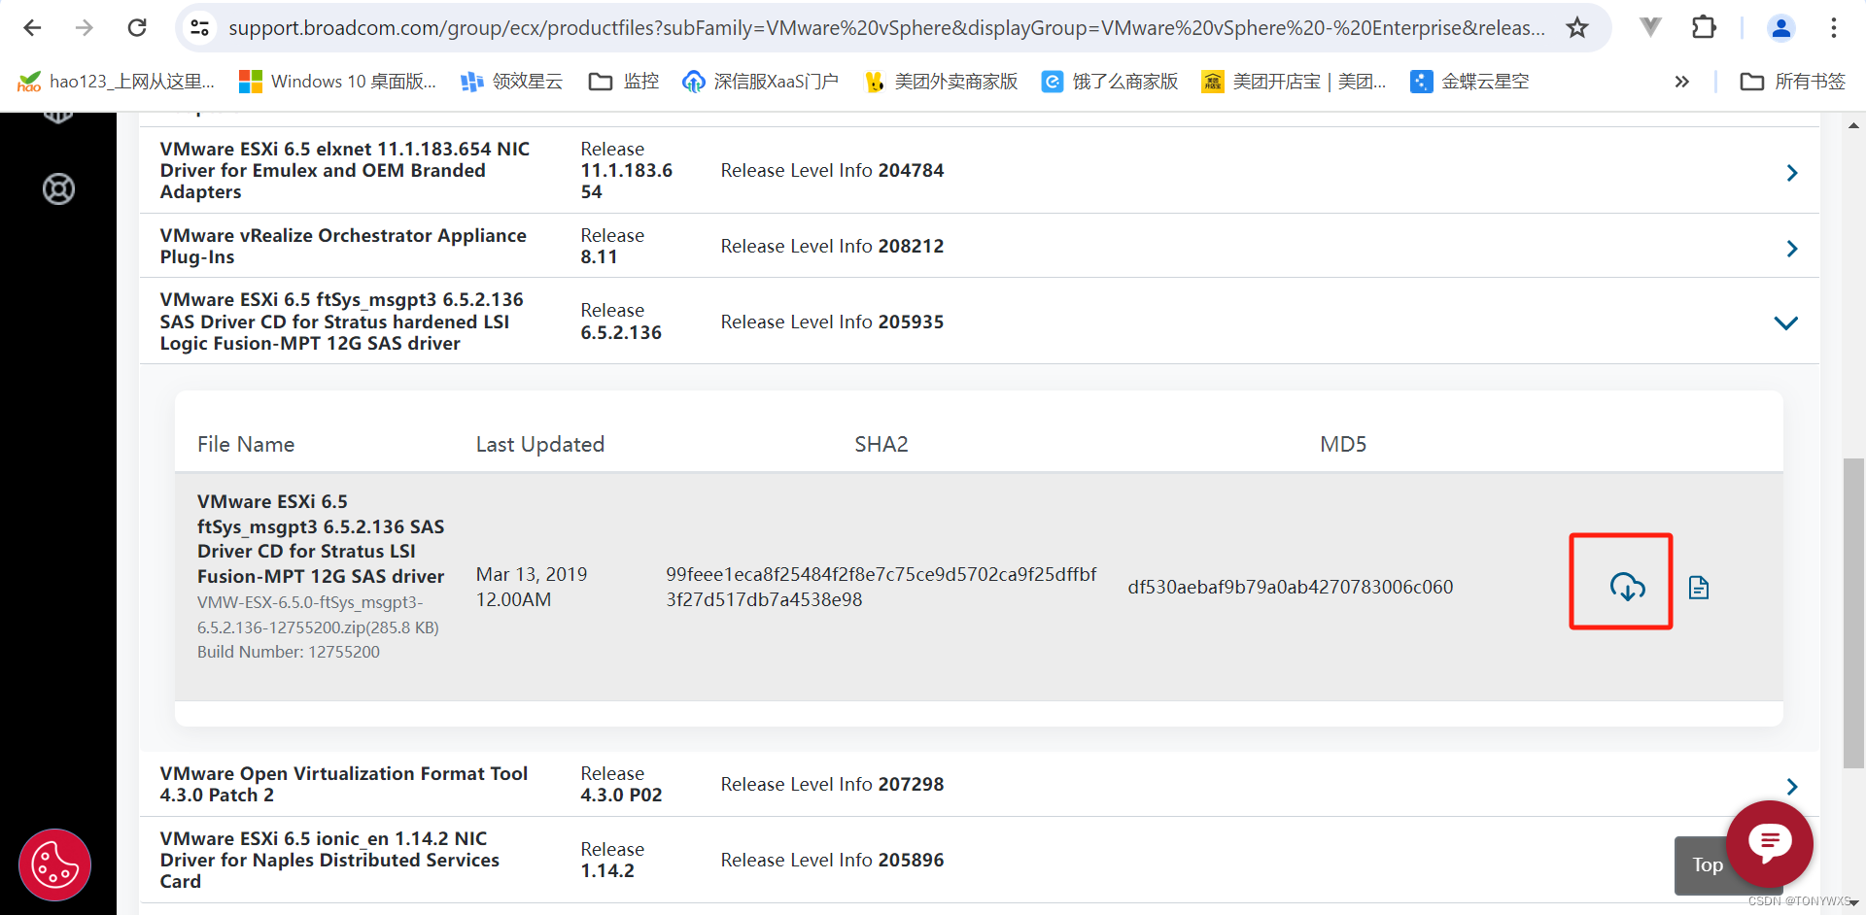
Task: Open the red chat bubble button
Action: coord(1770,842)
